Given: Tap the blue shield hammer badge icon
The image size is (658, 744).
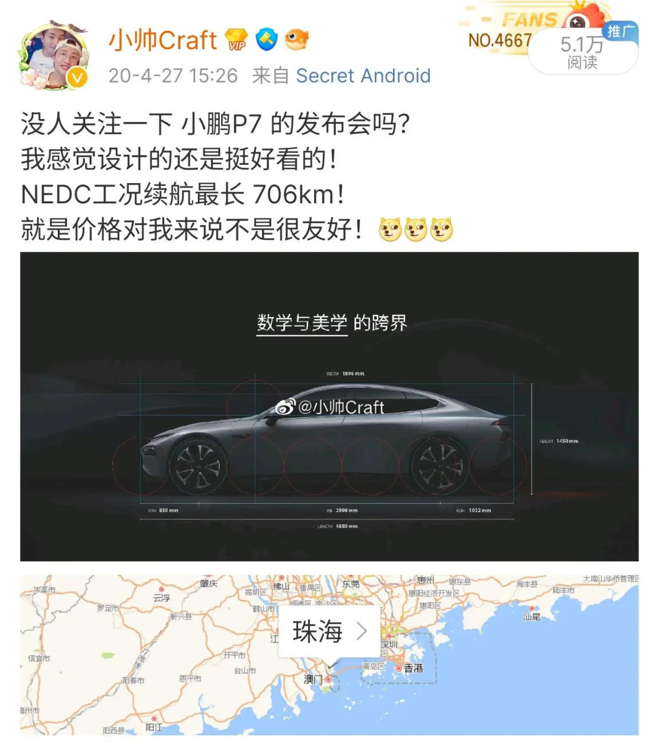Looking at the screenshot, I should [x=267, y=39].
